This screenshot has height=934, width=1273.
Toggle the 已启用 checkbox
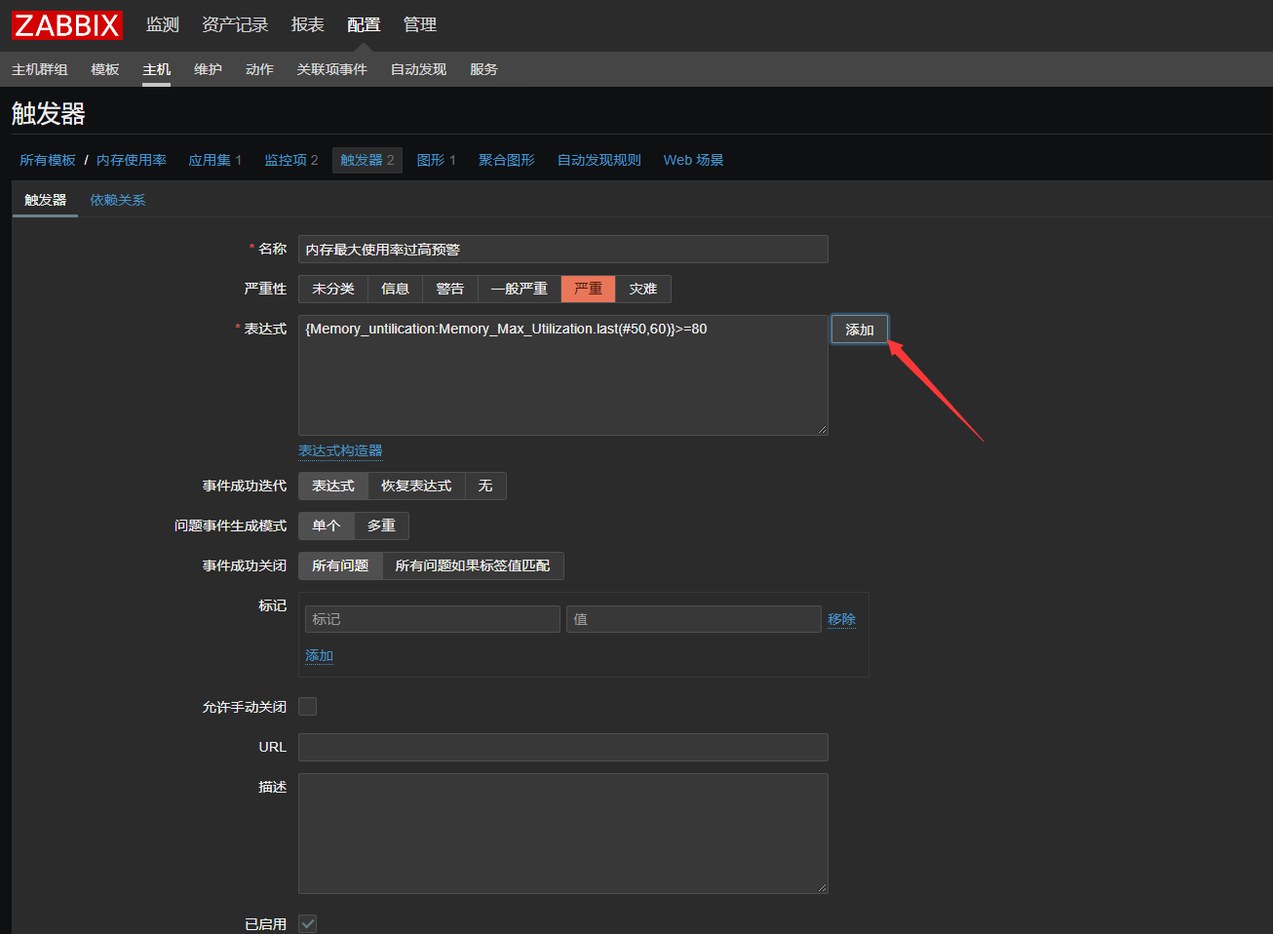308,924
